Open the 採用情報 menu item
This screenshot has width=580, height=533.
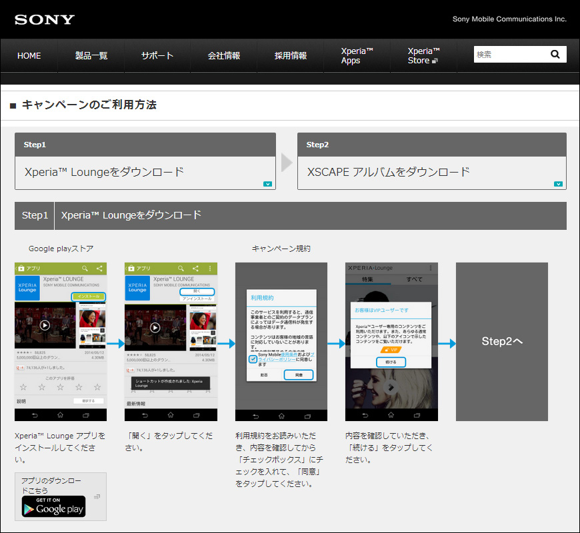(x=291, y=56)
